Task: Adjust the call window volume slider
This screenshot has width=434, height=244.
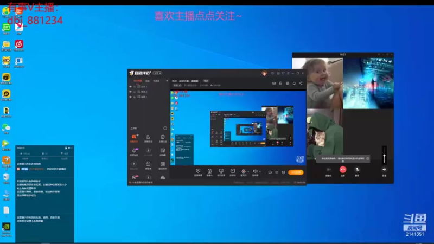Action: tap(384, 156)
